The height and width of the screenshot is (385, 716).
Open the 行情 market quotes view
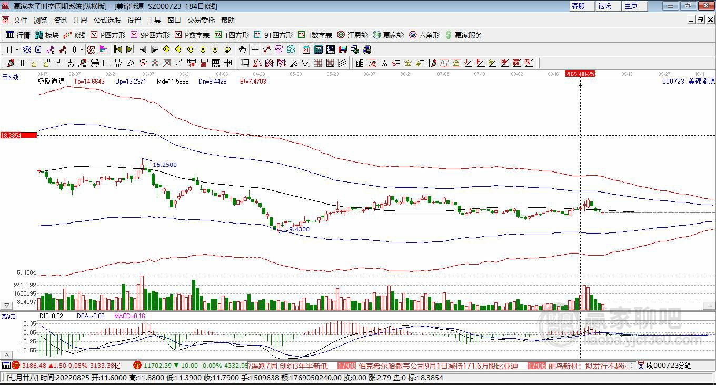point(18,35)
